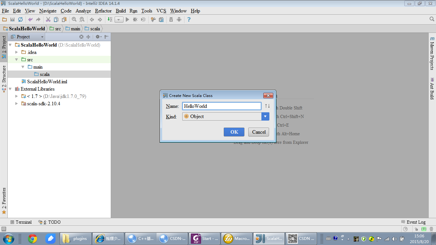Viewport: 436px width, 245px height.
Task: Open the Project panel gear settings
Action: 98,37
